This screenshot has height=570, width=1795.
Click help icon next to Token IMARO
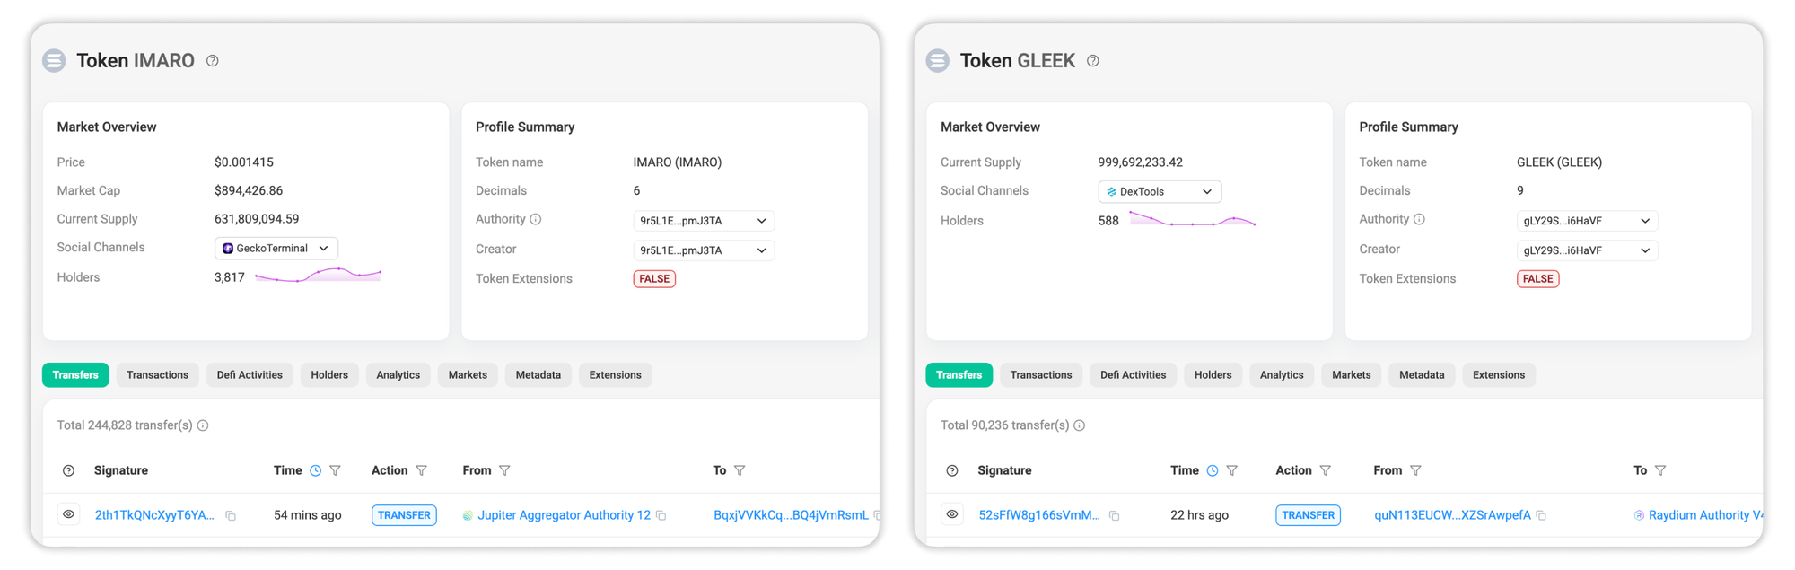(213, 61)
